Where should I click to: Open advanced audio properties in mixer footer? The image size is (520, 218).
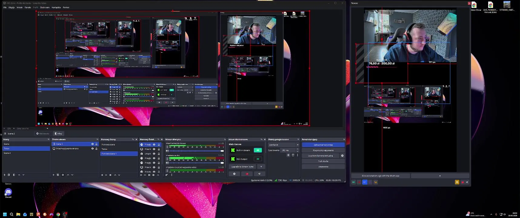[166, 175]
